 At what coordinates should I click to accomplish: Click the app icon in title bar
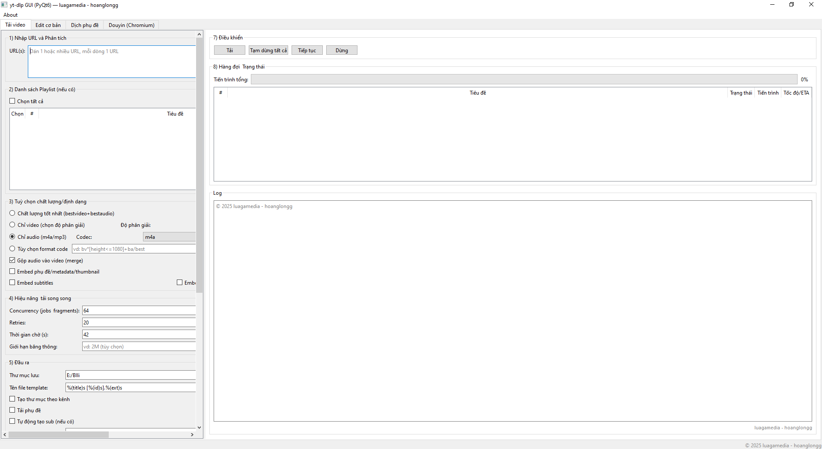pos(4,5)
